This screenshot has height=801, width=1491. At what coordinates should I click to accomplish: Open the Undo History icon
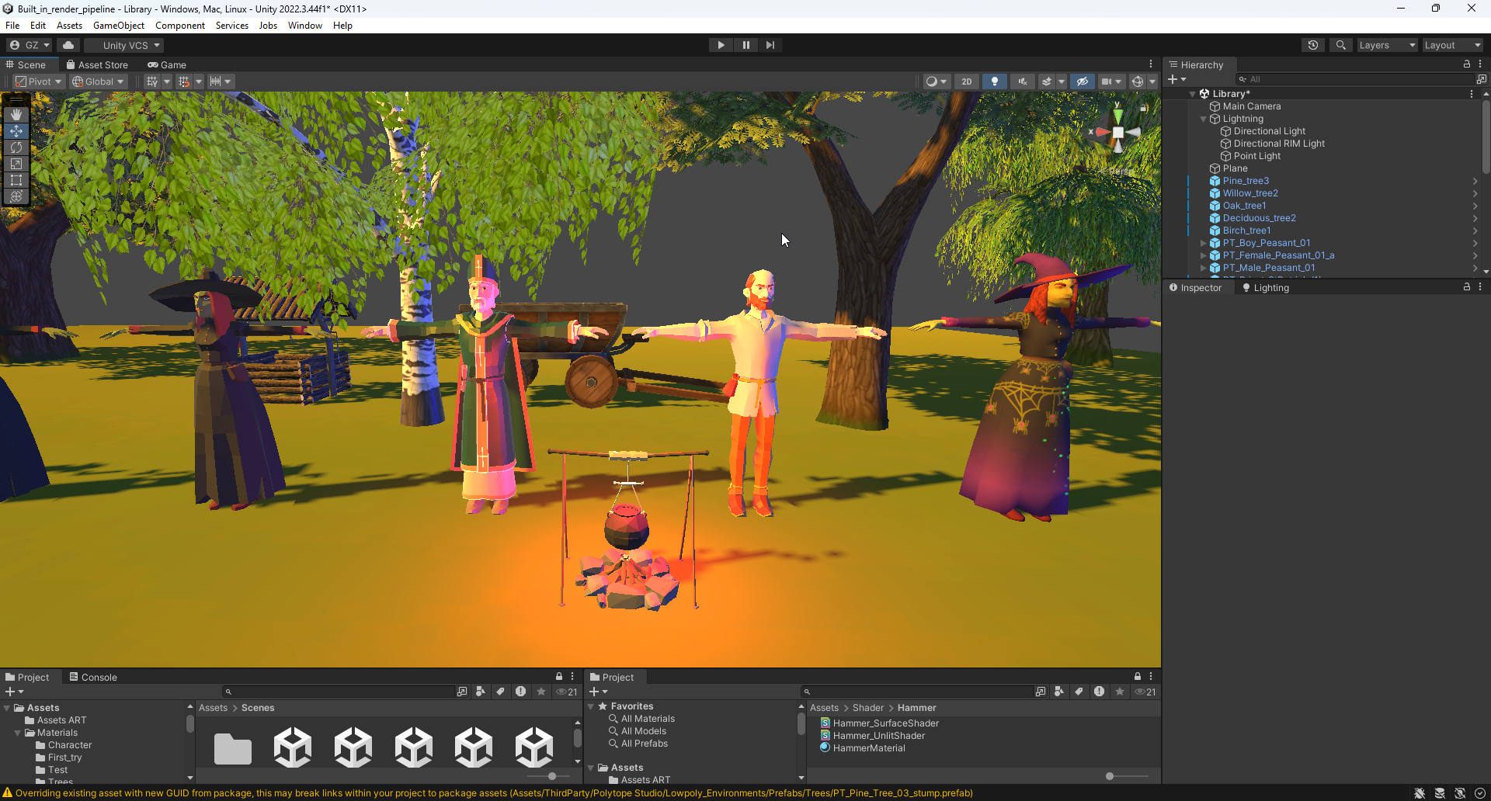(1313, 45)
